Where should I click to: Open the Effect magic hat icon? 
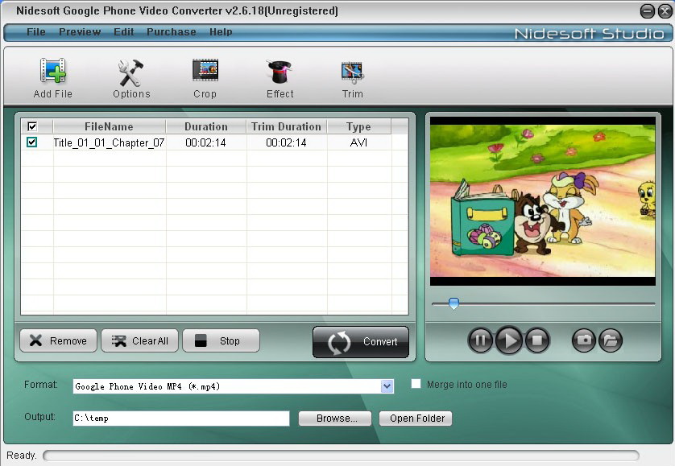tap(280, 72)
